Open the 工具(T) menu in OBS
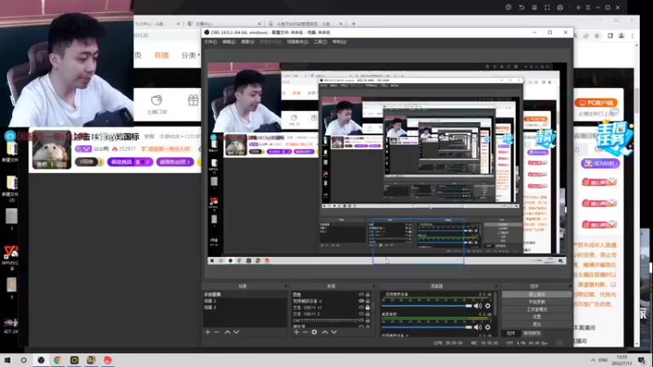Screen dimensions: 653x367 (x=320, y=42)
